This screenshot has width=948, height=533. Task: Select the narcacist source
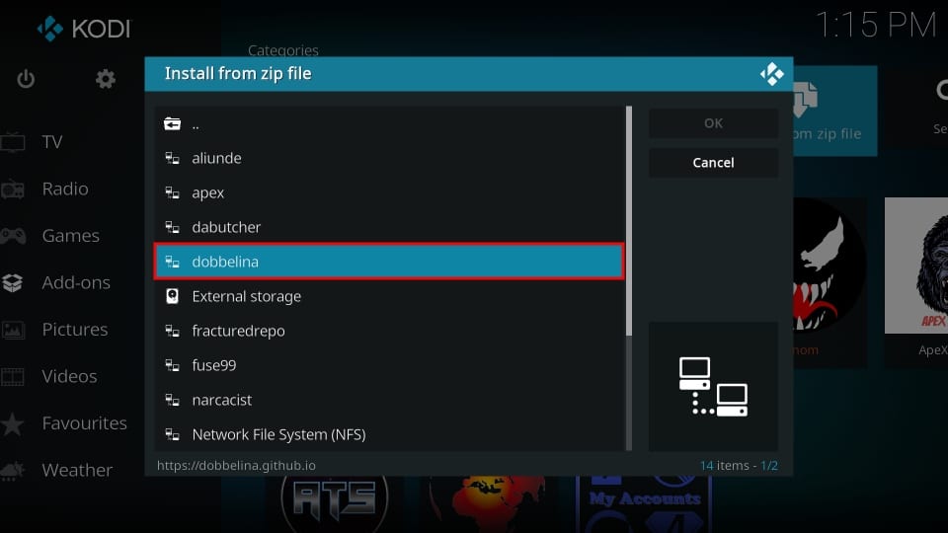[x=389, y=400]
